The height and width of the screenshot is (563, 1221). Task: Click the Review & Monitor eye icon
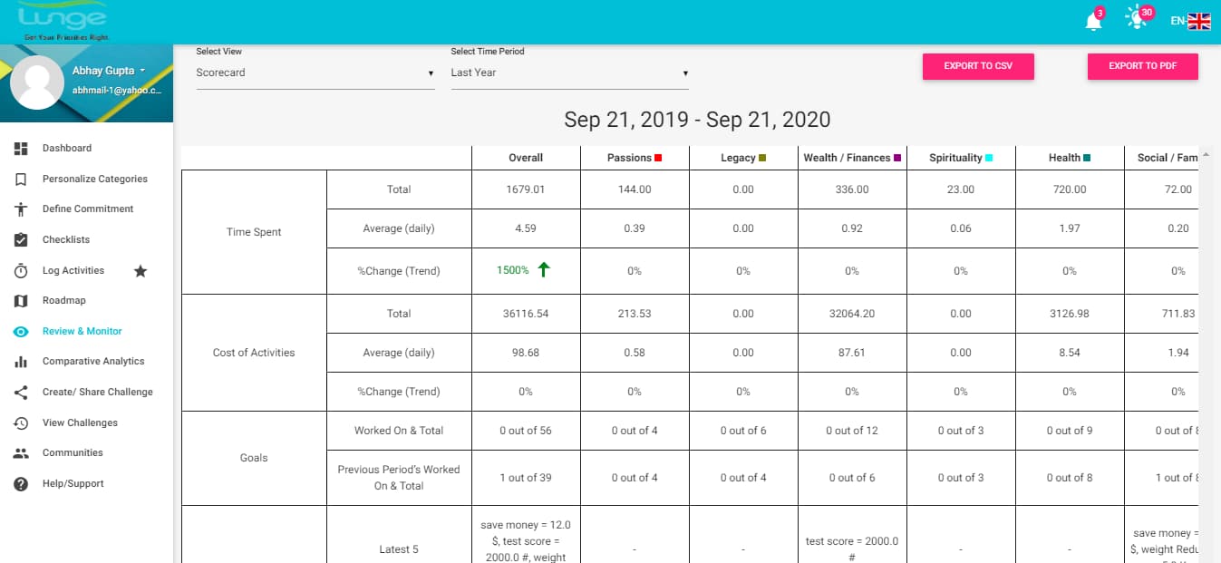(22, 332)
